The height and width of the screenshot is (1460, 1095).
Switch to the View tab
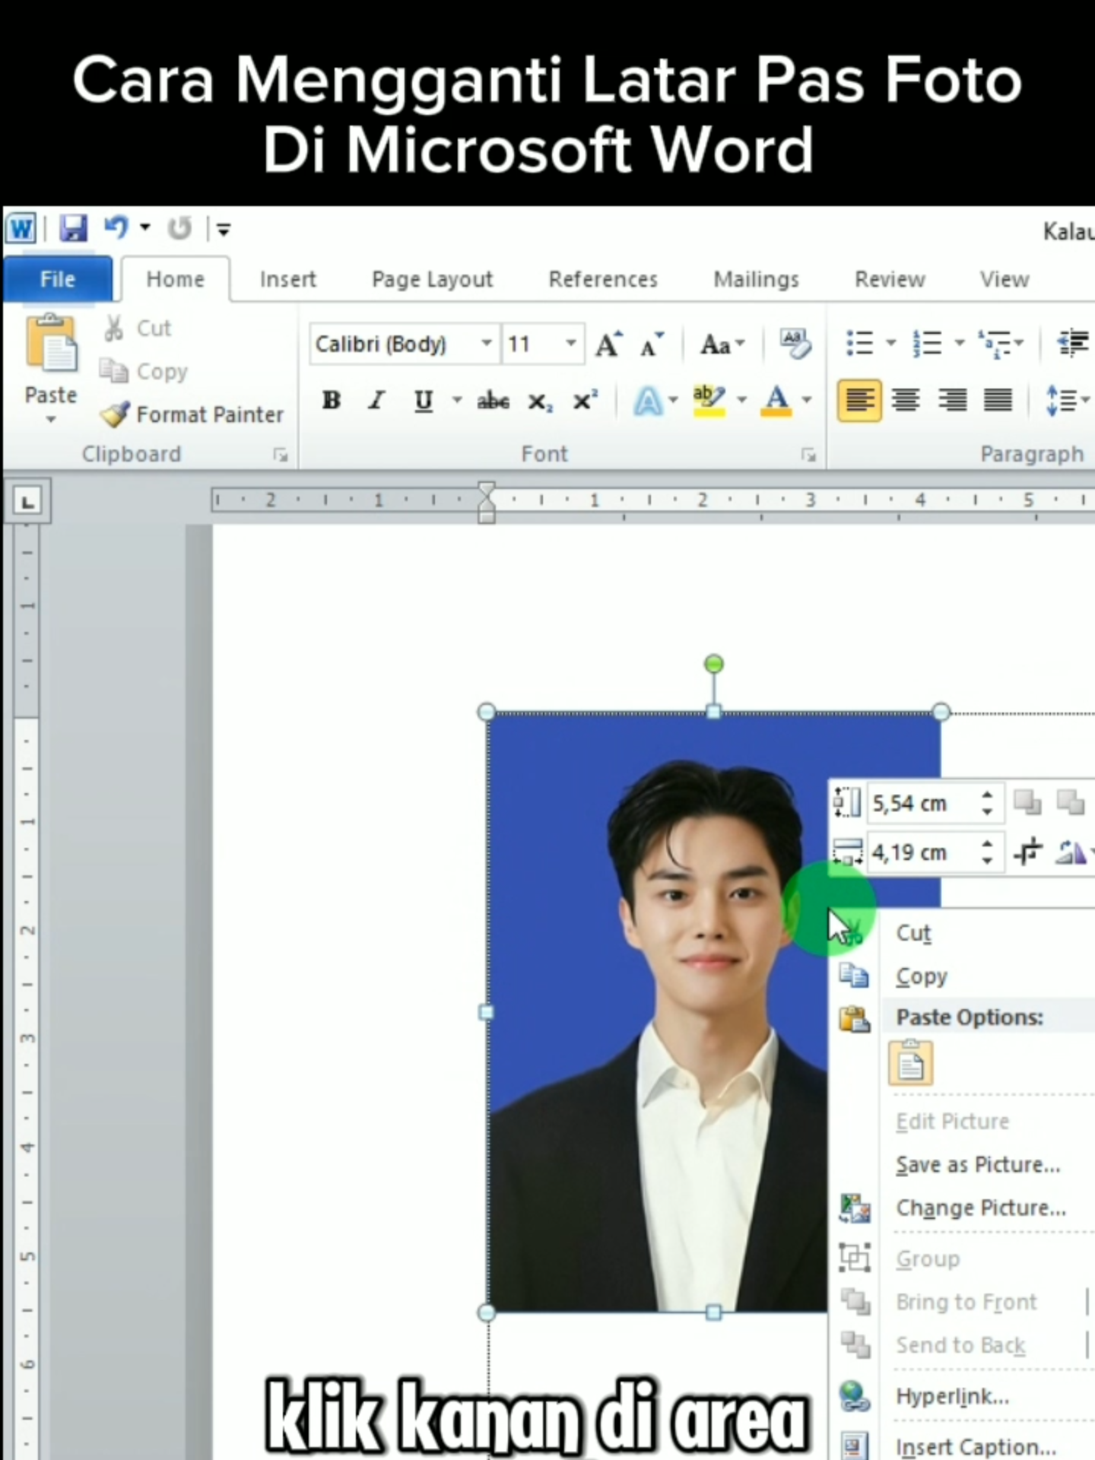pos(1005,279)
